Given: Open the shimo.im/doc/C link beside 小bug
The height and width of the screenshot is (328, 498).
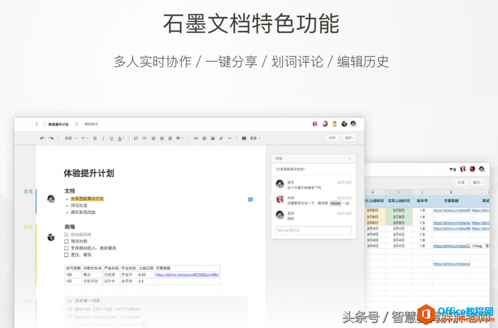Looking at the screenshot, I should (451, 246).
